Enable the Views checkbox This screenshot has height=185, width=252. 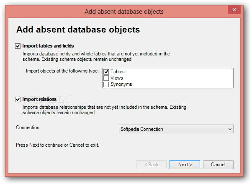click(x=106, y=78)
